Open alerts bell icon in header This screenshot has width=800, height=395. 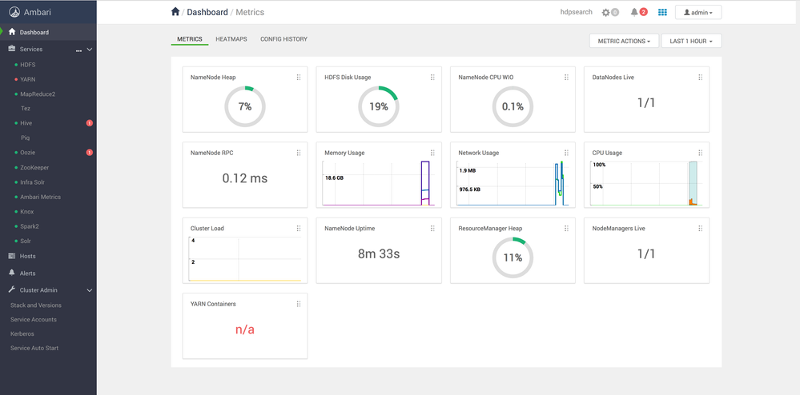point(634,12)
